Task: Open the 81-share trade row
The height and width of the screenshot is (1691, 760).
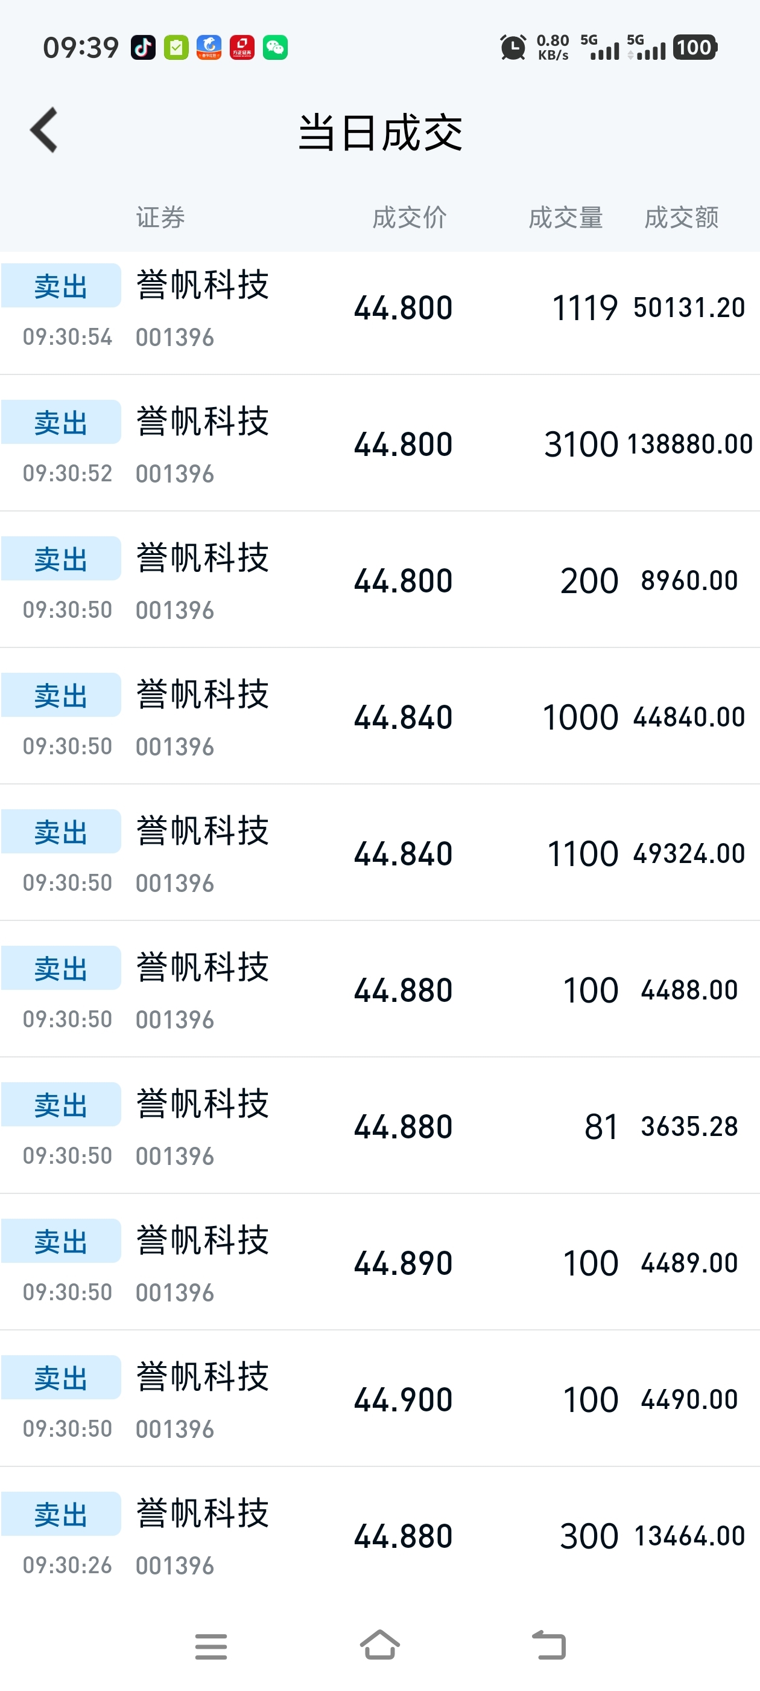Action: point(379,1127)
